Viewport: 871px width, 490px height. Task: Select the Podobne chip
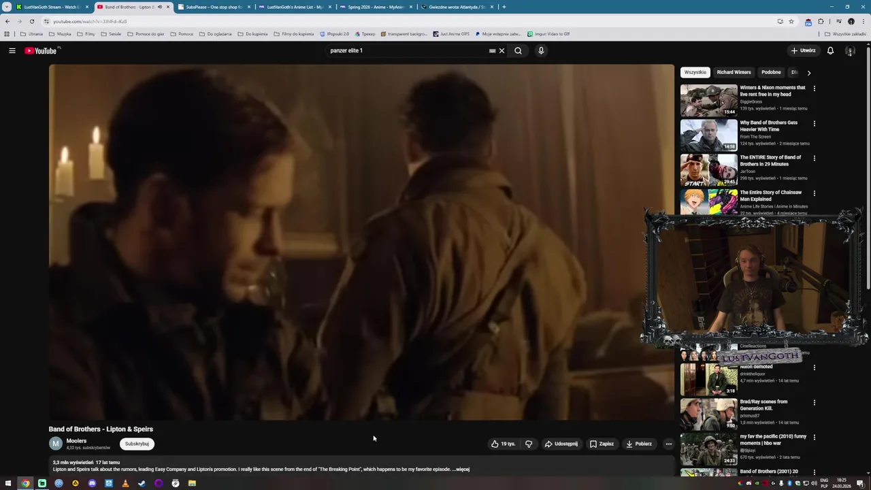(771, 72)
